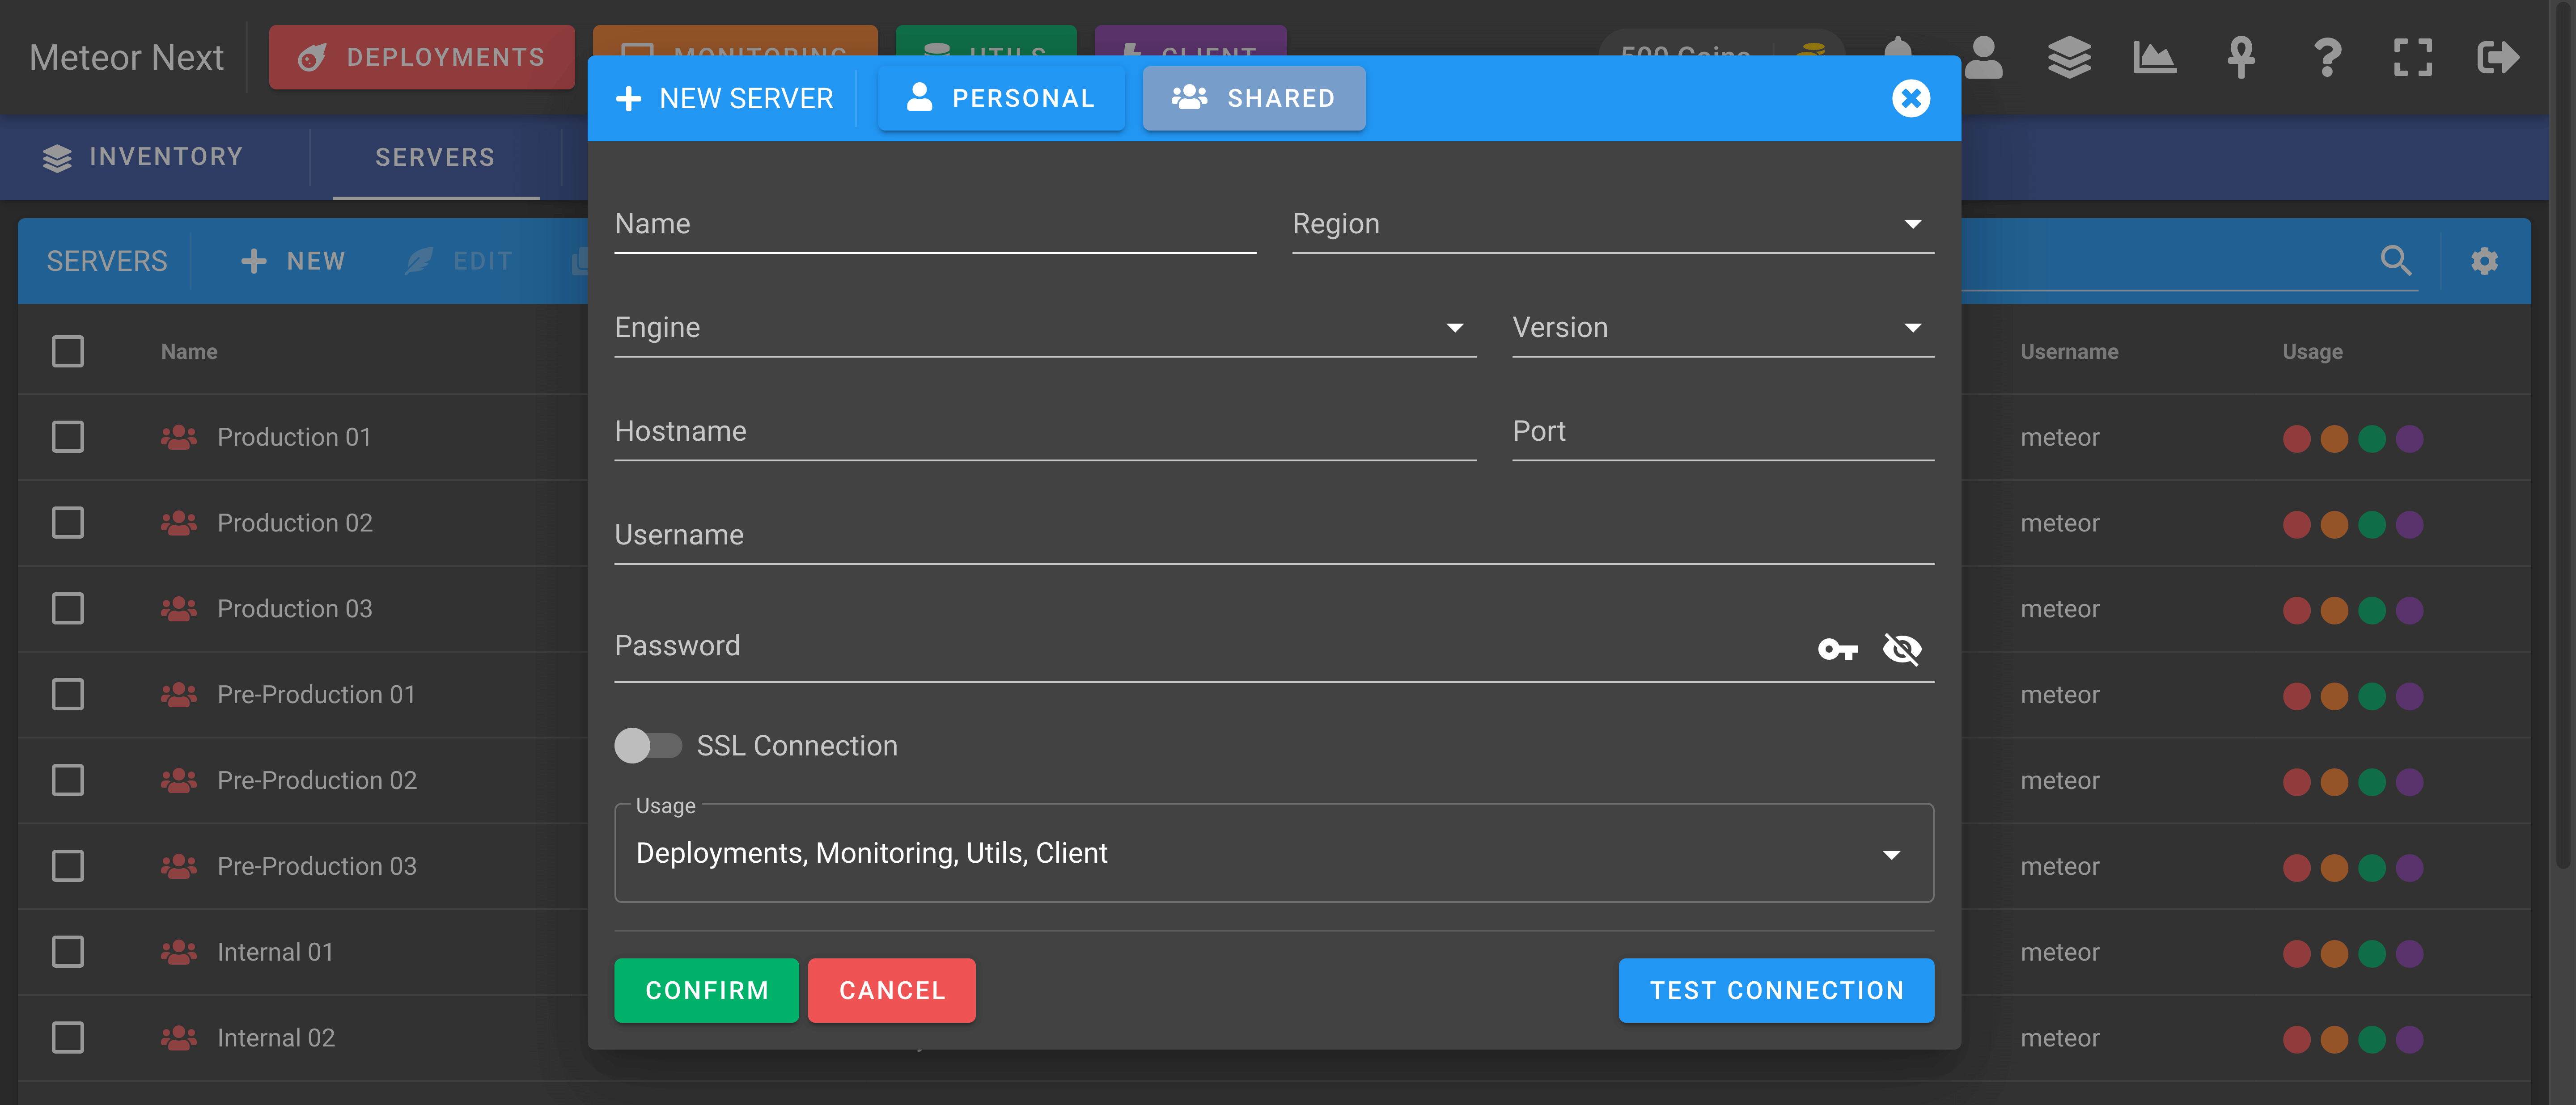Click Confirm to save server
2576x1105 pixels.
pyautogui.click(x=706, y=990)
